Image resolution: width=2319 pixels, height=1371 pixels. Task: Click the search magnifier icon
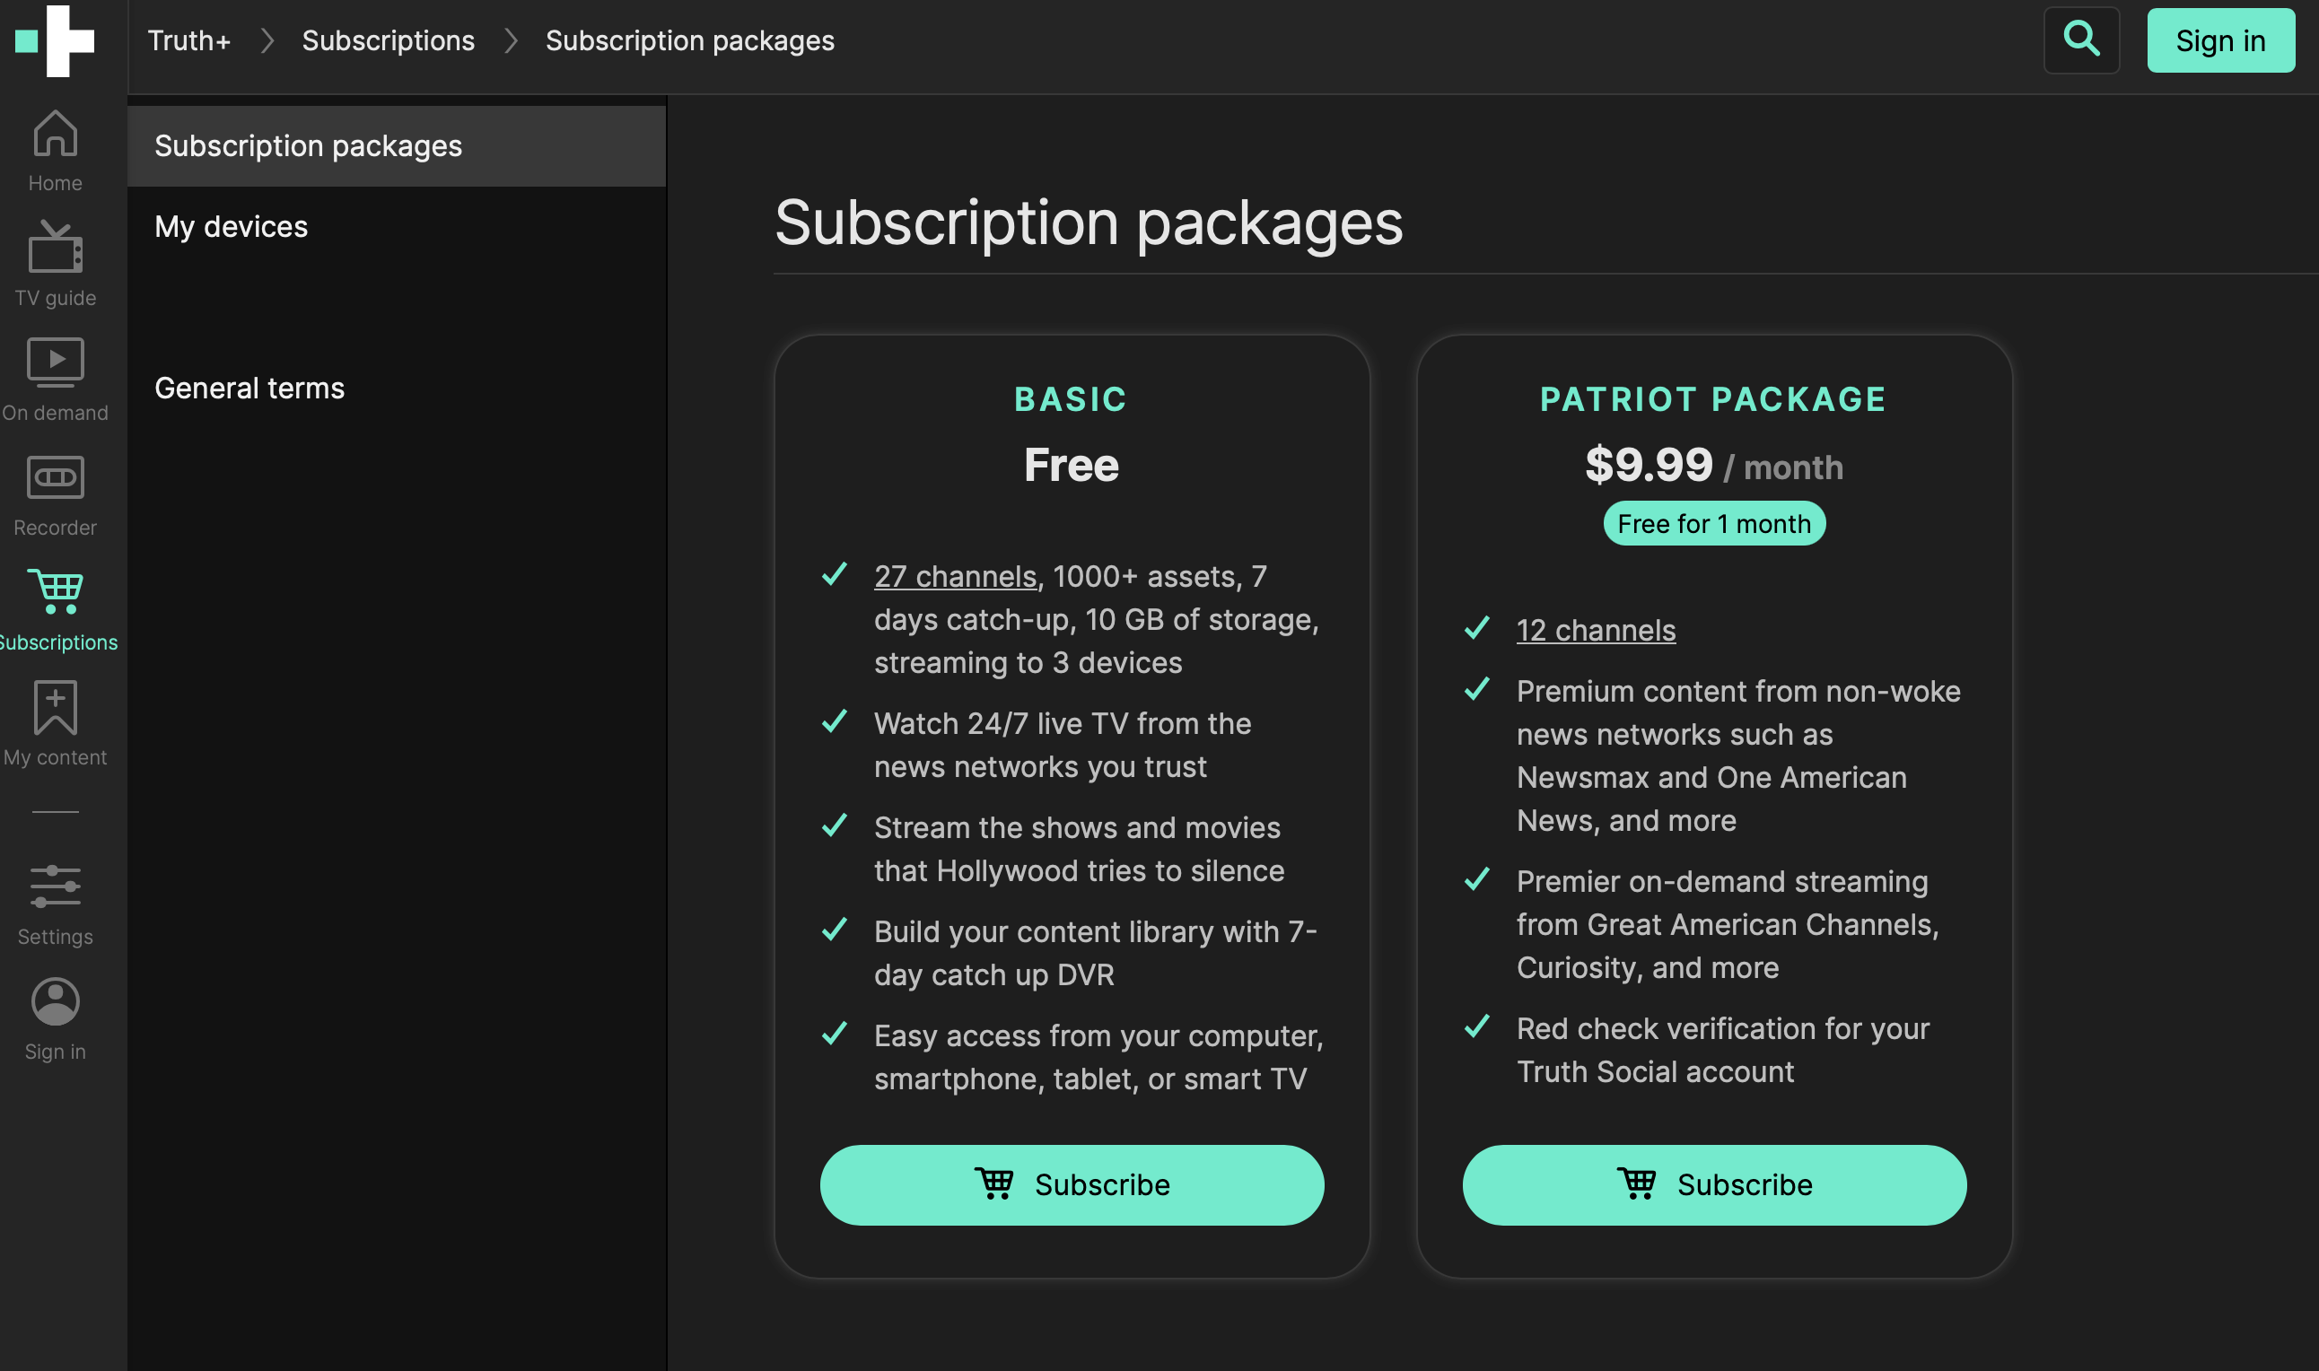click(2080, 40)
